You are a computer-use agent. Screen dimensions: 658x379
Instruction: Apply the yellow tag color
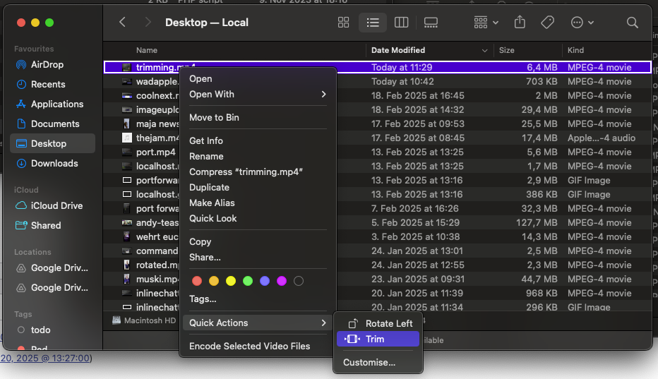coord(231,281)
